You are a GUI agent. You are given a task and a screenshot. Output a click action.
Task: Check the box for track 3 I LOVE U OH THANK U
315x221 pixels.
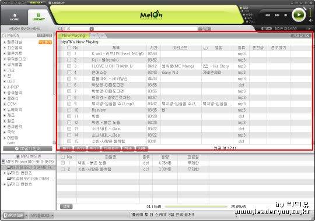[69, 66]
